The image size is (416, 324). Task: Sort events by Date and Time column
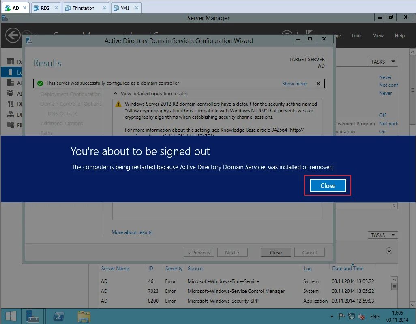(348, 269)
